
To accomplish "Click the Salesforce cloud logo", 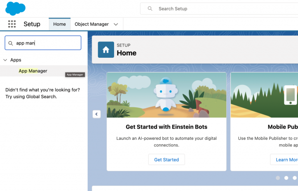I will point(16,9).
